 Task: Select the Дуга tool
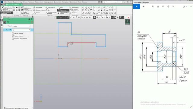(48, 10)
